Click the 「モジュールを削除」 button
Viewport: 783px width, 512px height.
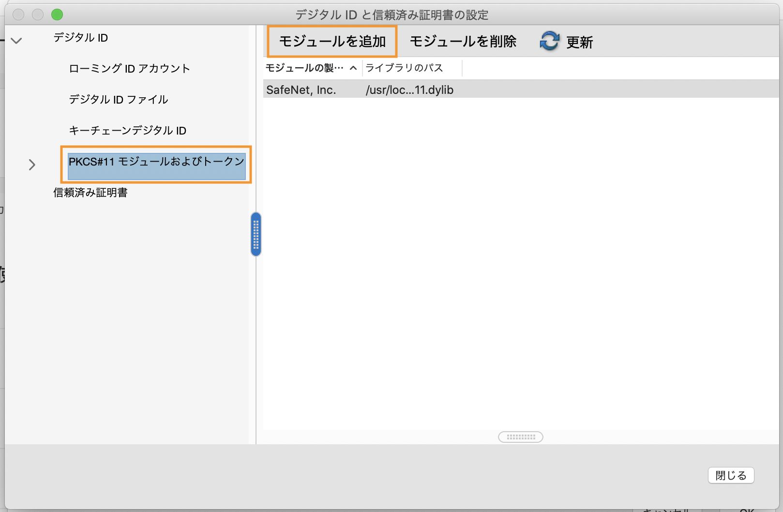tap(463, 42)
